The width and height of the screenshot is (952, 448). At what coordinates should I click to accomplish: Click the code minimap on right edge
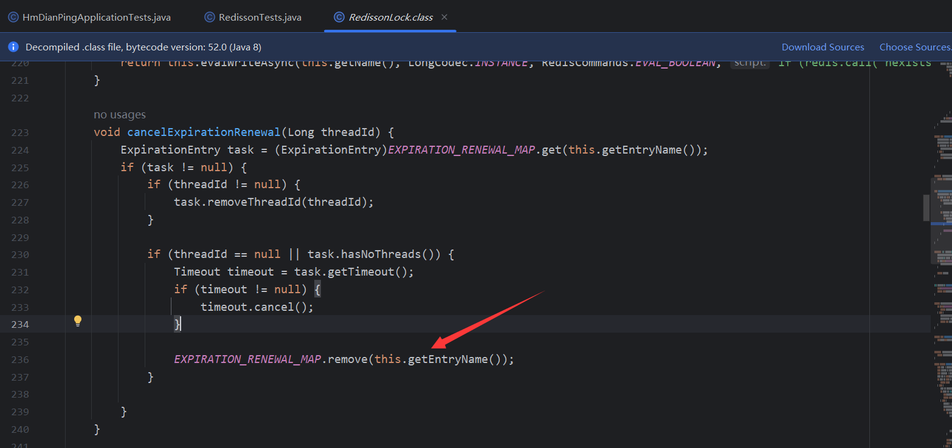942,255
